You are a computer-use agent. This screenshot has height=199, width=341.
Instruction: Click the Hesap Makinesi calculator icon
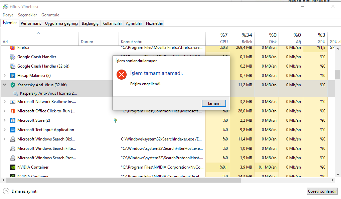click(13, 76)
